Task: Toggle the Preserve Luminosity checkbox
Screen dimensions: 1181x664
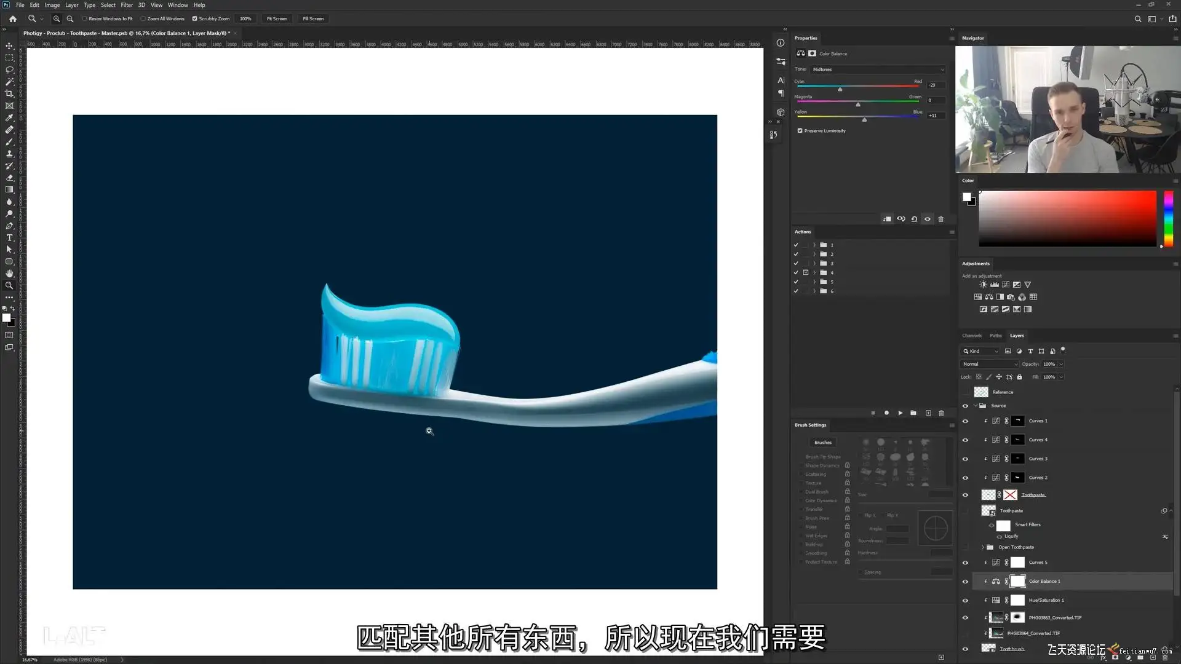Action: click(x=800, y=131)
